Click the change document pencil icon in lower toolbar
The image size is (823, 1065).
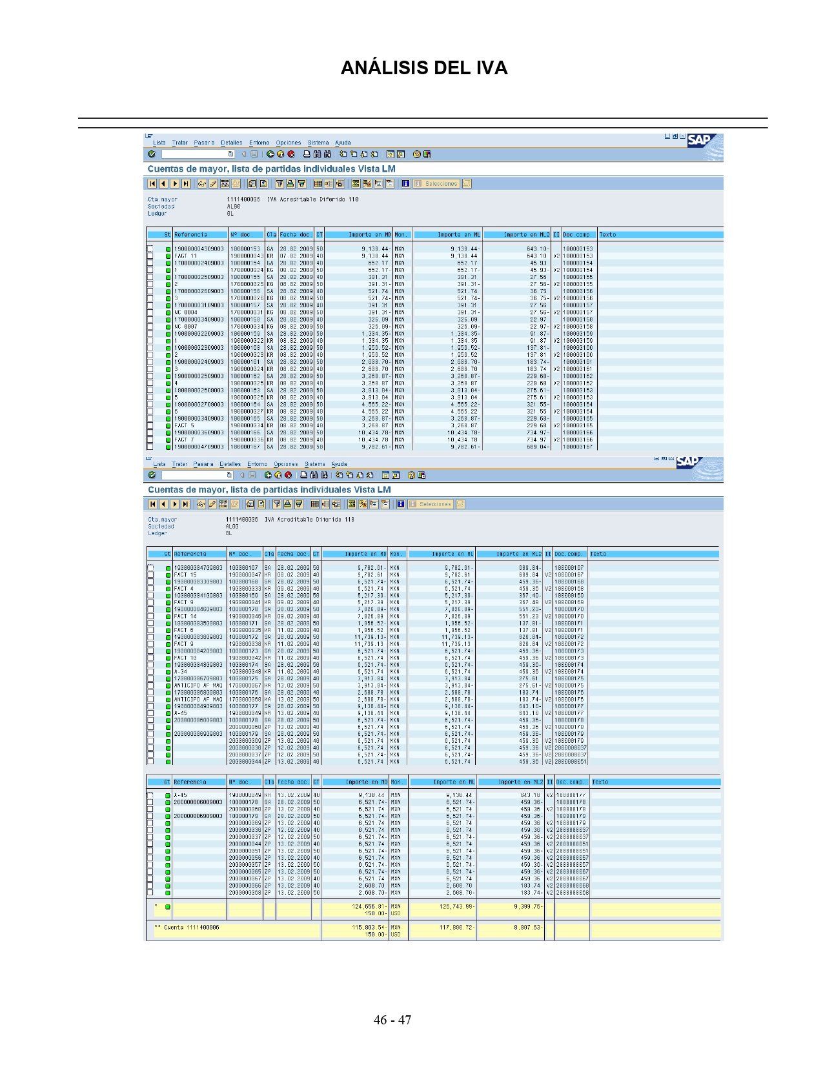click(212, 504)
